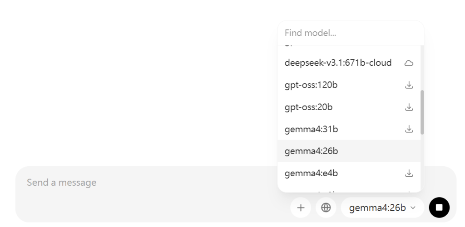465x227 pixels.
Task: Click the plus attachment button
Action: tap(301, 208)
